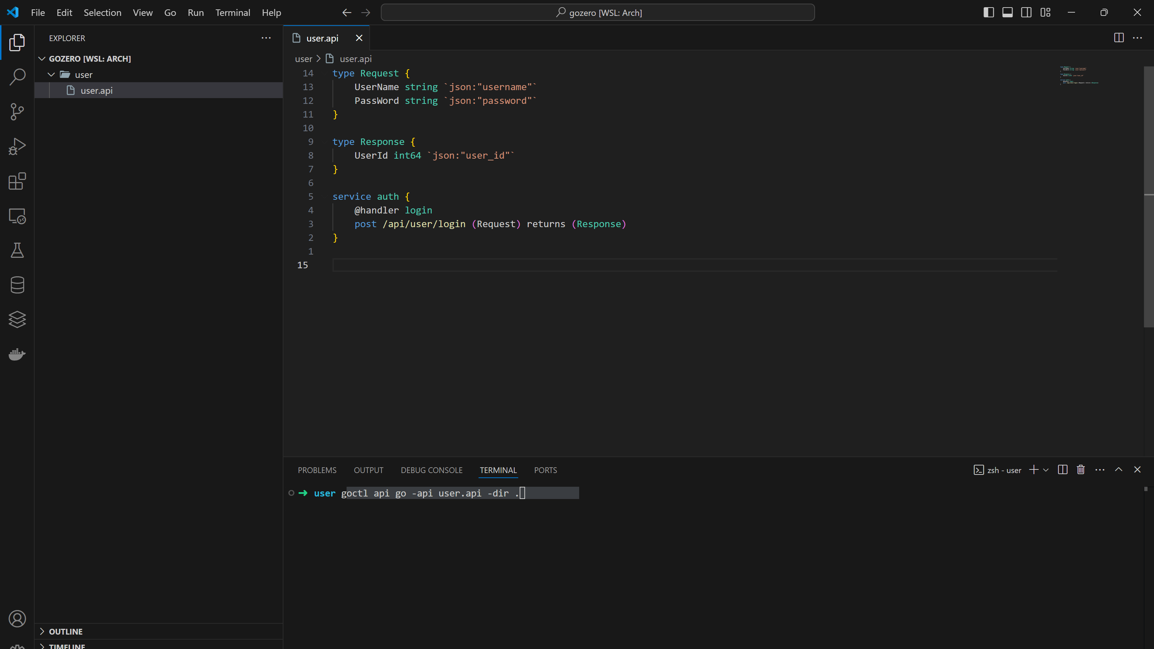Open the Docker view
The width and height of the screenshot is (1154, 649).
pyautogui.click(x=17, y=354)
